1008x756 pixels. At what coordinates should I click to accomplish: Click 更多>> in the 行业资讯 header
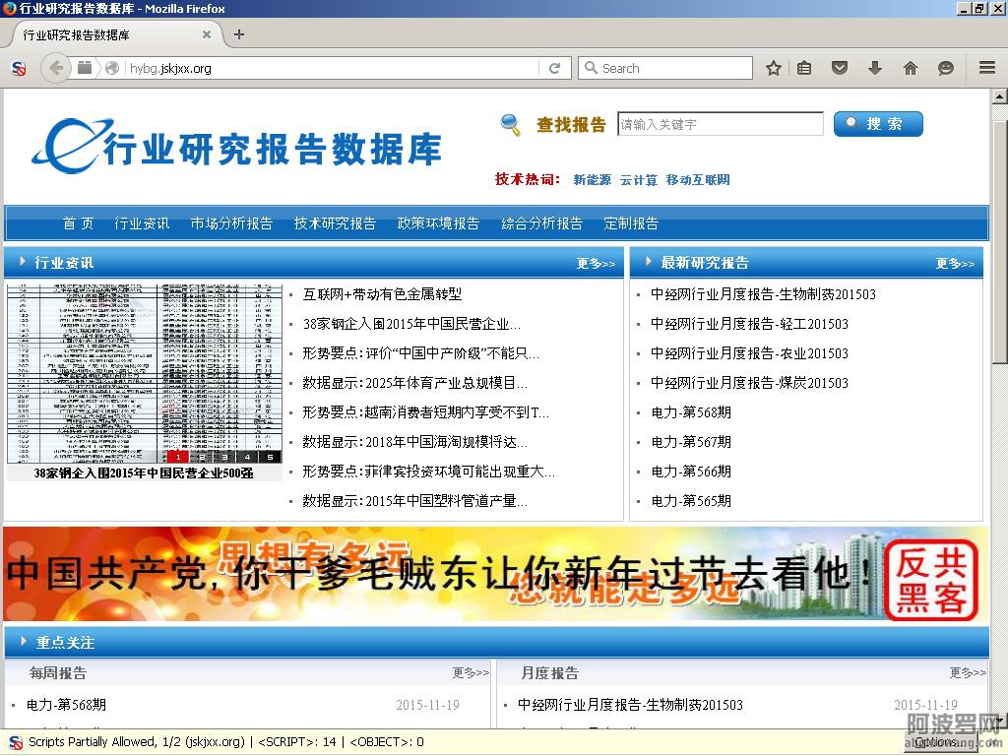[596, 264]
